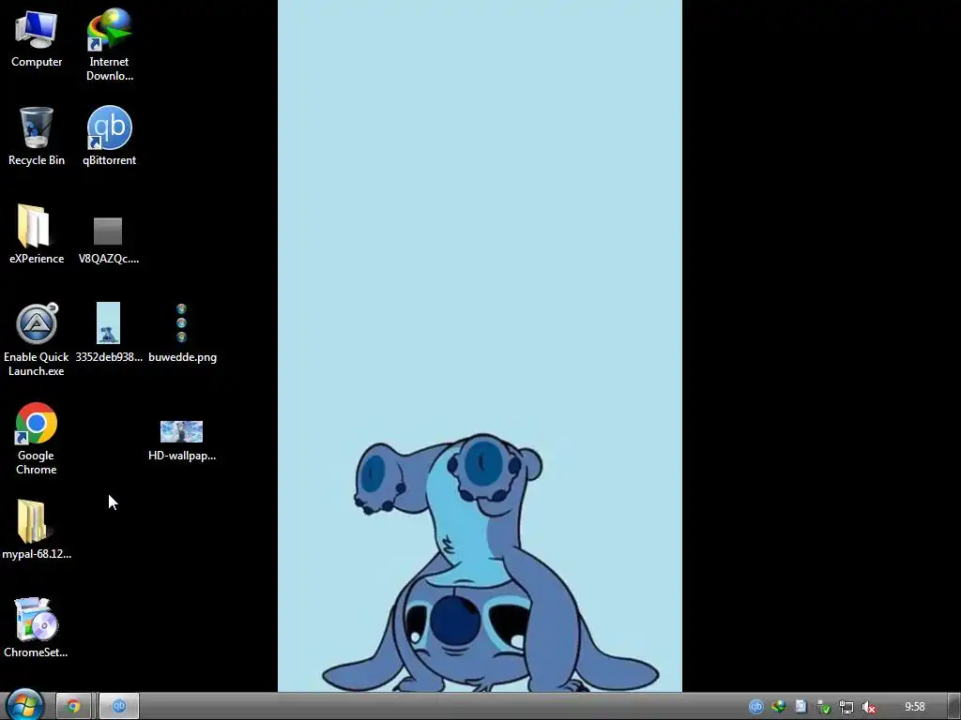Select the qBittorrent desktop shortcut
The height and width of the screenshot is (720, 961).
coord(109,136)
